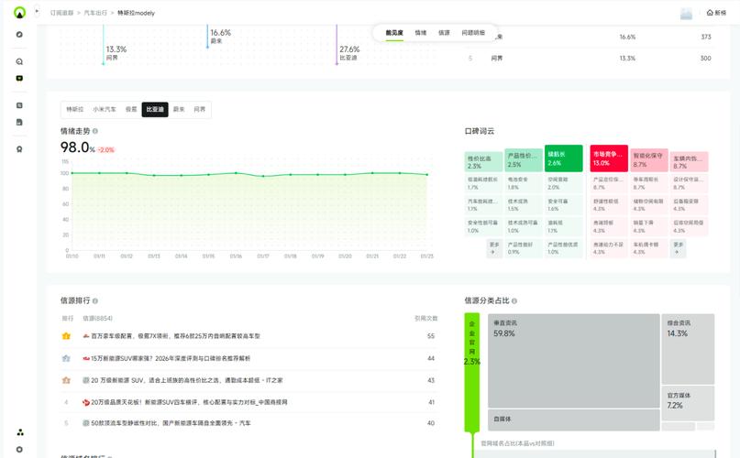Click the green circular app logo

coord(19,13)
